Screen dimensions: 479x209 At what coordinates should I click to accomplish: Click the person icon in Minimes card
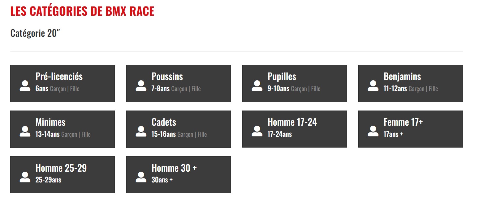coord(25,132)
